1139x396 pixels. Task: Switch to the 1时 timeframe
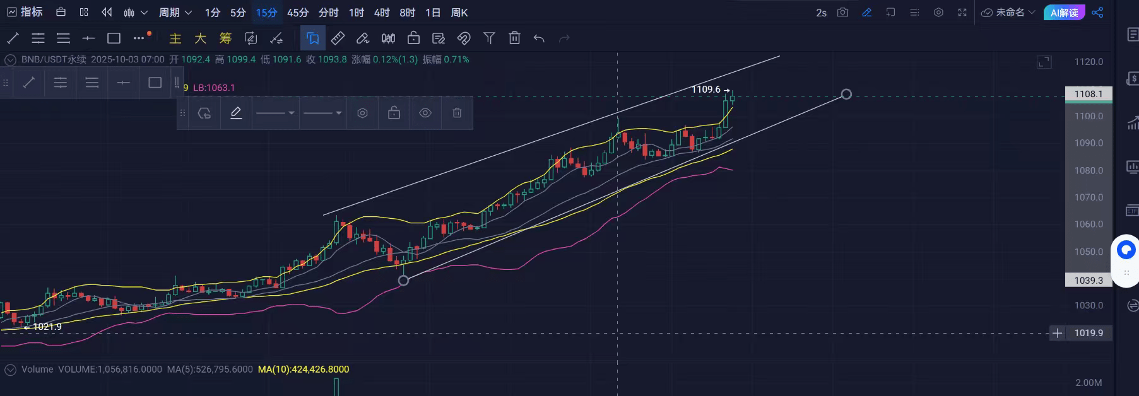click(x=357, y=13)
